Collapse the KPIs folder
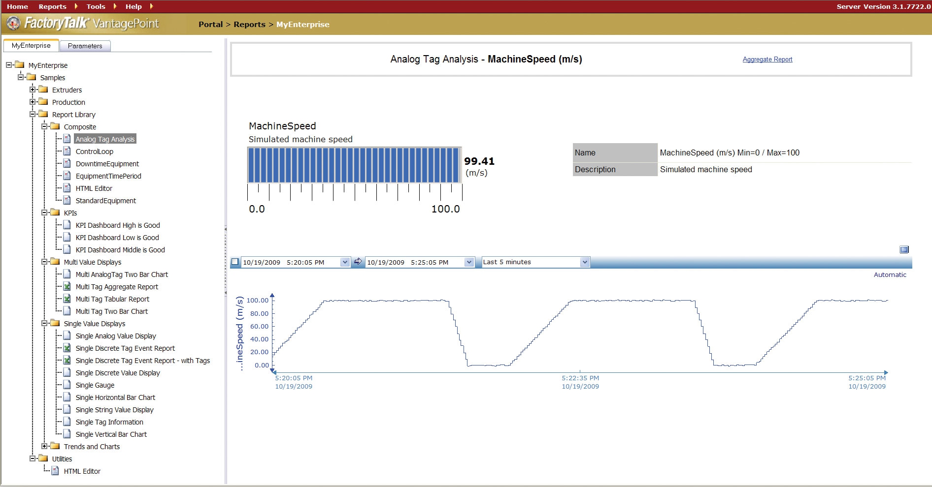Screen dimensions: 932x487 [x=44, y=213]
